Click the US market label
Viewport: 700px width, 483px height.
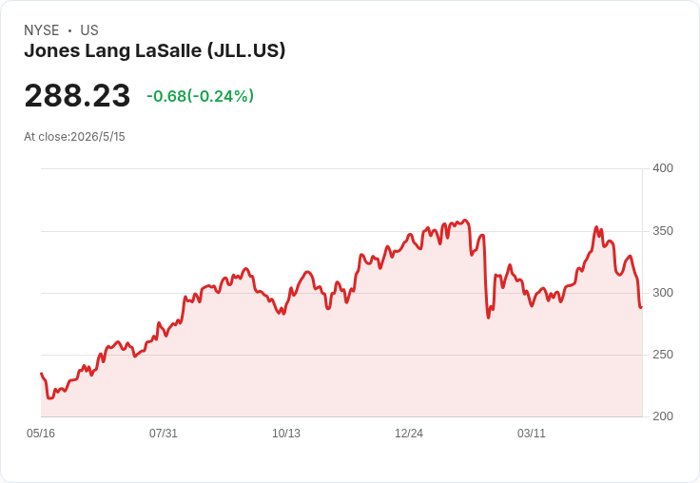(89, 30)
